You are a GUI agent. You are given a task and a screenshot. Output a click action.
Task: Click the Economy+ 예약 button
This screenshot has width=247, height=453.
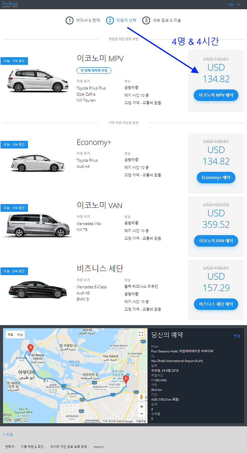tap(216, 177)
